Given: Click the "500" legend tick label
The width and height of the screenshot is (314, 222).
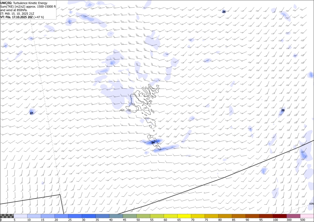Looking at the screenshot, I should coord(303,220).
